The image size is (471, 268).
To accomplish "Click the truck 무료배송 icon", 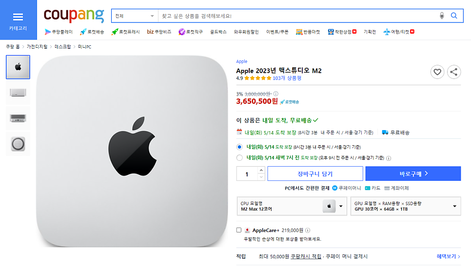I will pyautogui.click(x=385, y=133).
